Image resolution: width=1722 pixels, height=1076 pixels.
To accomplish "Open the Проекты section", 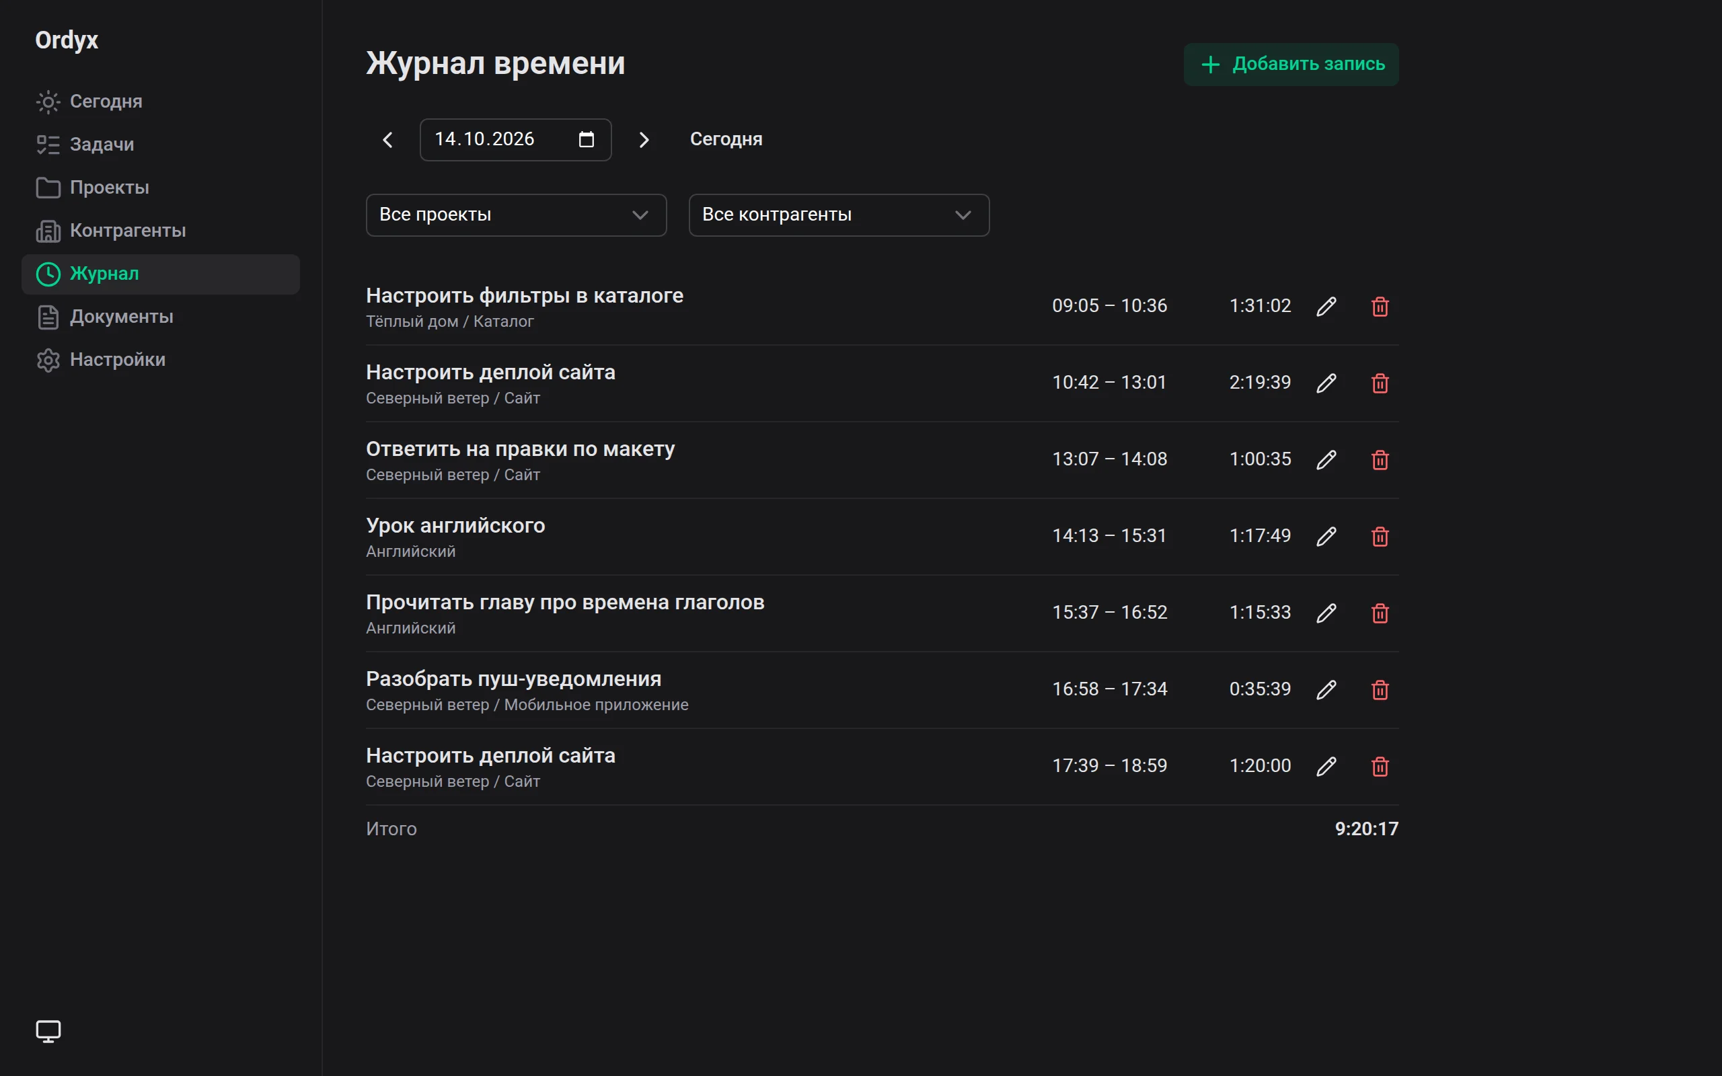I will click(161, 188).
